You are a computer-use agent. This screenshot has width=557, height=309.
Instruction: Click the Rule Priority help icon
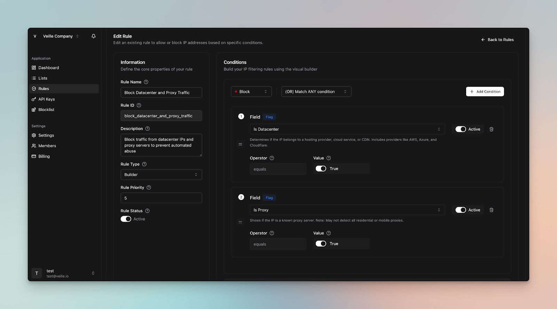point(149,188)
